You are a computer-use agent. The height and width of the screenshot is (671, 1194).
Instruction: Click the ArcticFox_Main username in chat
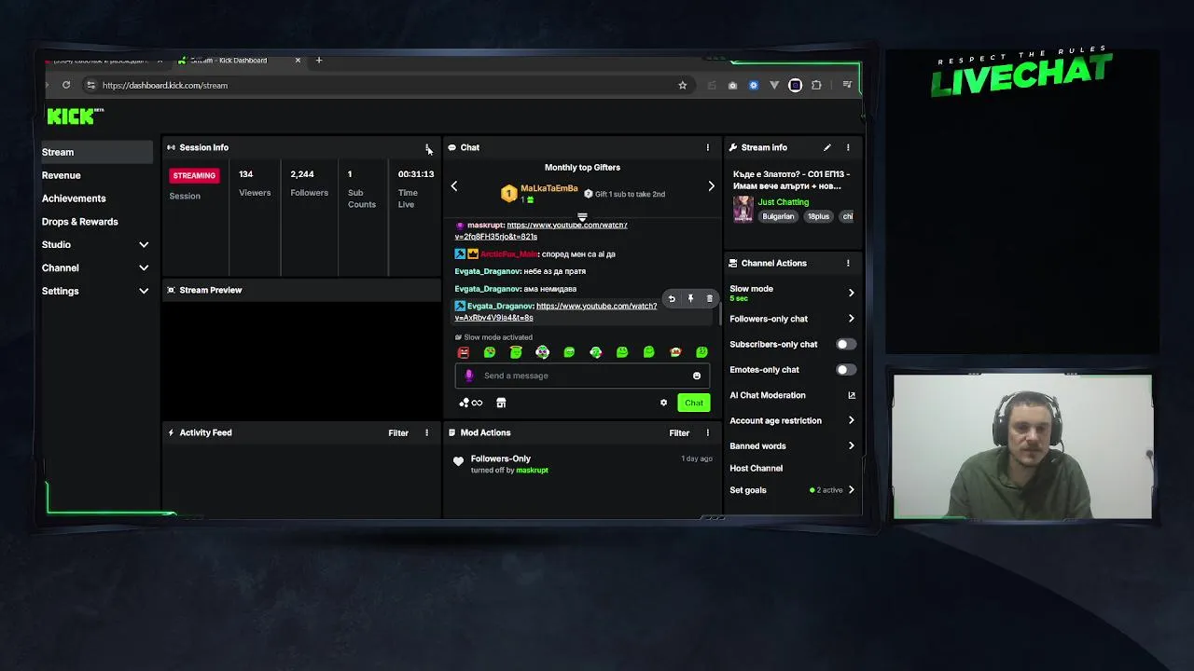tap(508, 253)
